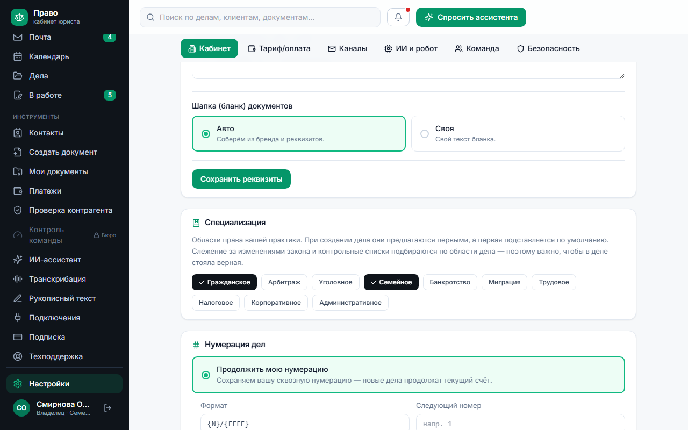Viewport: 688px width, 430px height.
Task: Select Продолжить мою нумерацию radio option
Action: (408, 375)
